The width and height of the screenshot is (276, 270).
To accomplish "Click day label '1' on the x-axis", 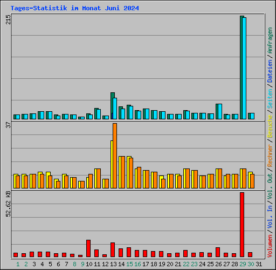I will (18, 264).
